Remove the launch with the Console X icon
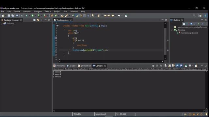Image resolution: width=209 pixels, height=117 pixels. [157, 66]
